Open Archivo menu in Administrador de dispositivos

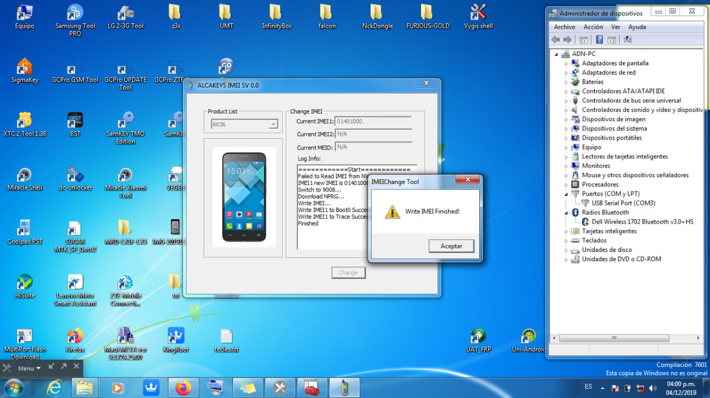(565, 27)
